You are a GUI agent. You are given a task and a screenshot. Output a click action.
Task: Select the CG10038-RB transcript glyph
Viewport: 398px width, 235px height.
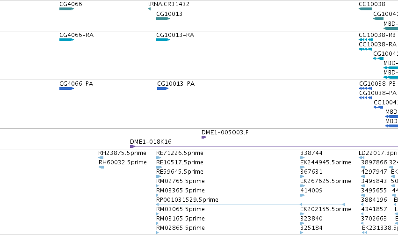(366, 40)
